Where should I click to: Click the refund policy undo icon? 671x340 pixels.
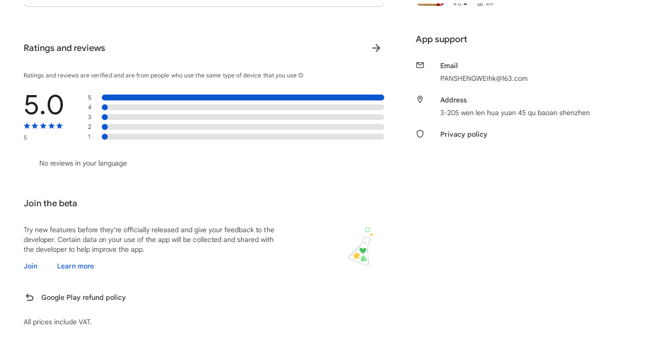tap(29, 297)
